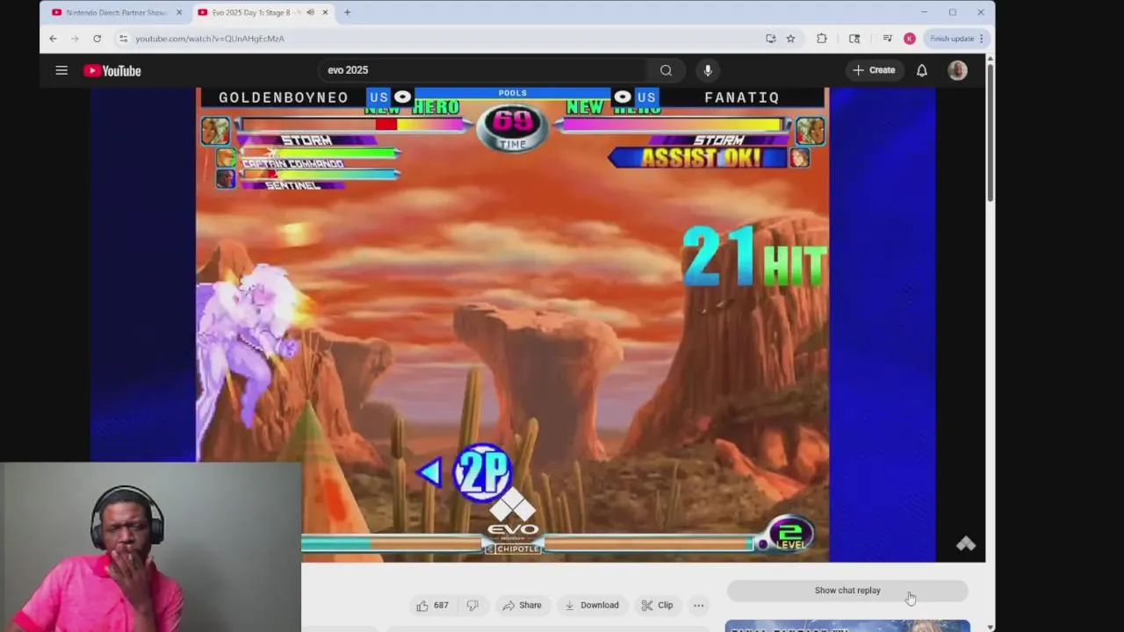Show chat replay
The image size is (1124, 632).
tap(847, 591)
